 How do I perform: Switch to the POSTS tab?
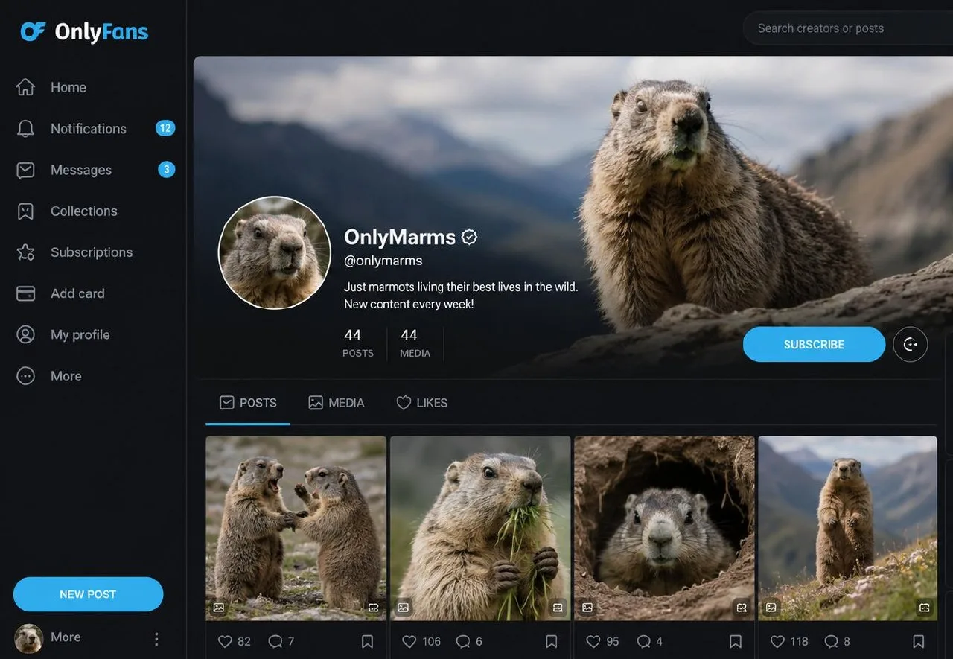248,403
